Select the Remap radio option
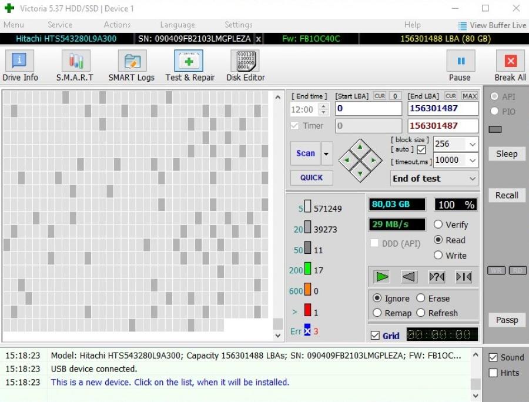Image resolution: width=529 pixels, height=402 pixels. tap(377, 313)
